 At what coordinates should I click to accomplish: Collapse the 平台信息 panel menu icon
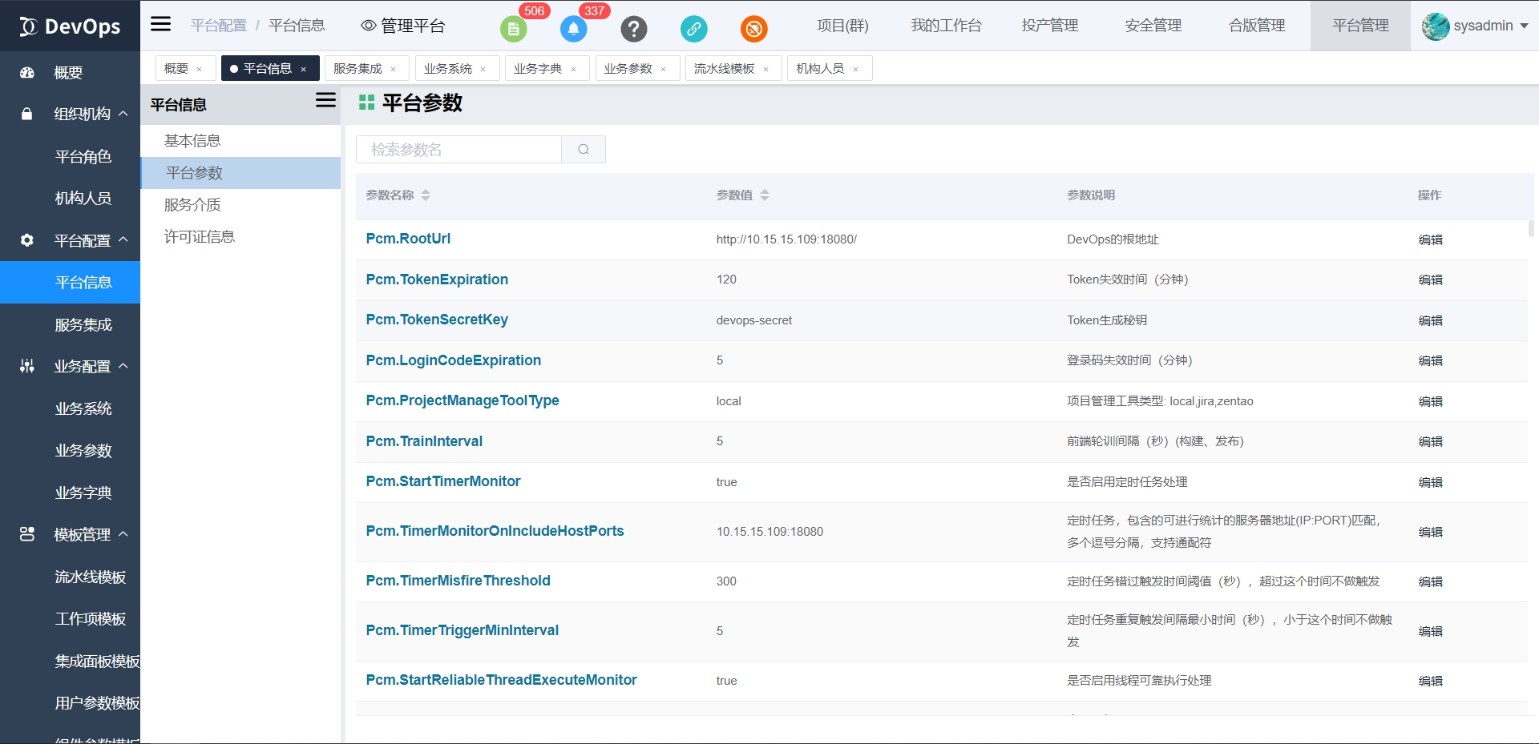(325, 100)
